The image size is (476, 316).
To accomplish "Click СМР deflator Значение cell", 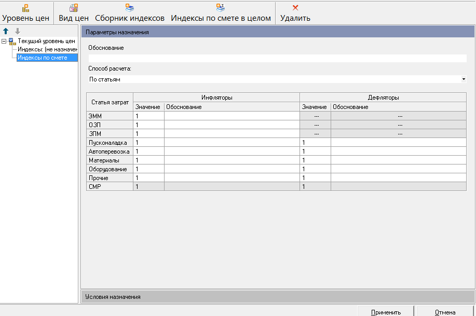I will click(316, 186).
